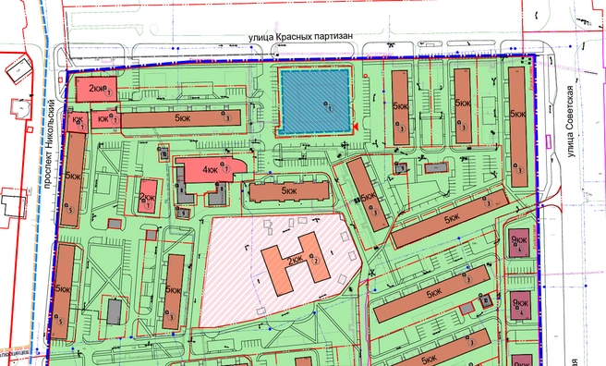Screen dimensions: 606x366
Task: Click the "улица Красных партизан" street label
Action: click(300, 36)
